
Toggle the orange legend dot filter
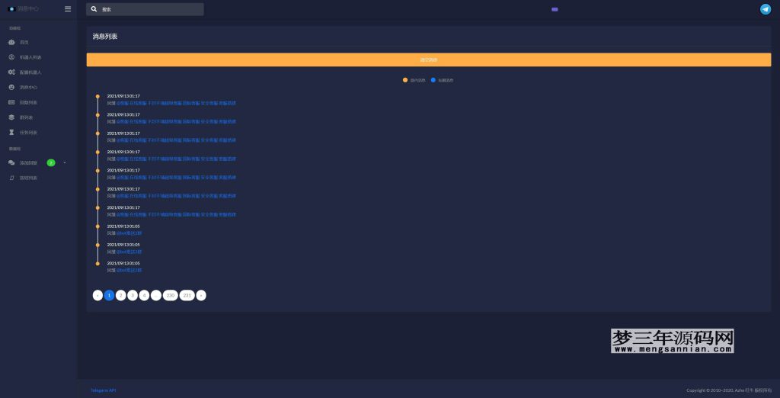pyautogui.click(x=405, y=80)
